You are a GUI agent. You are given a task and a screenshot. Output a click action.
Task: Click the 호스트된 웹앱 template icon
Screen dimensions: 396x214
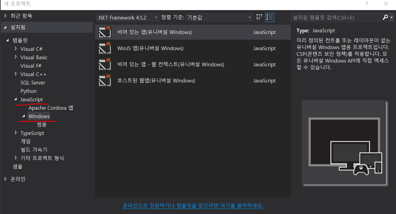pyautogui.click(x=105, y=80)
